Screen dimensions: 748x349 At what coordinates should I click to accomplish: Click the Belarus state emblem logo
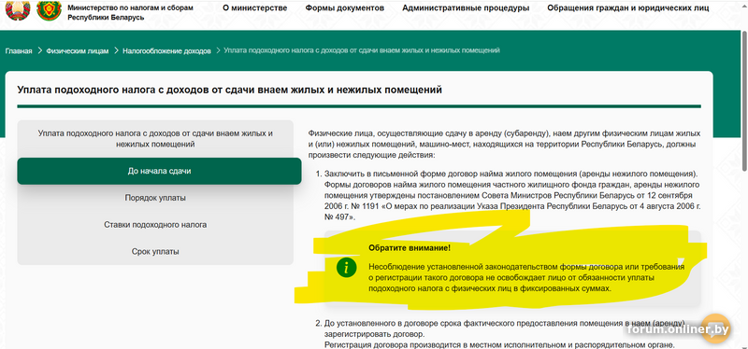[x=18, y=9]
